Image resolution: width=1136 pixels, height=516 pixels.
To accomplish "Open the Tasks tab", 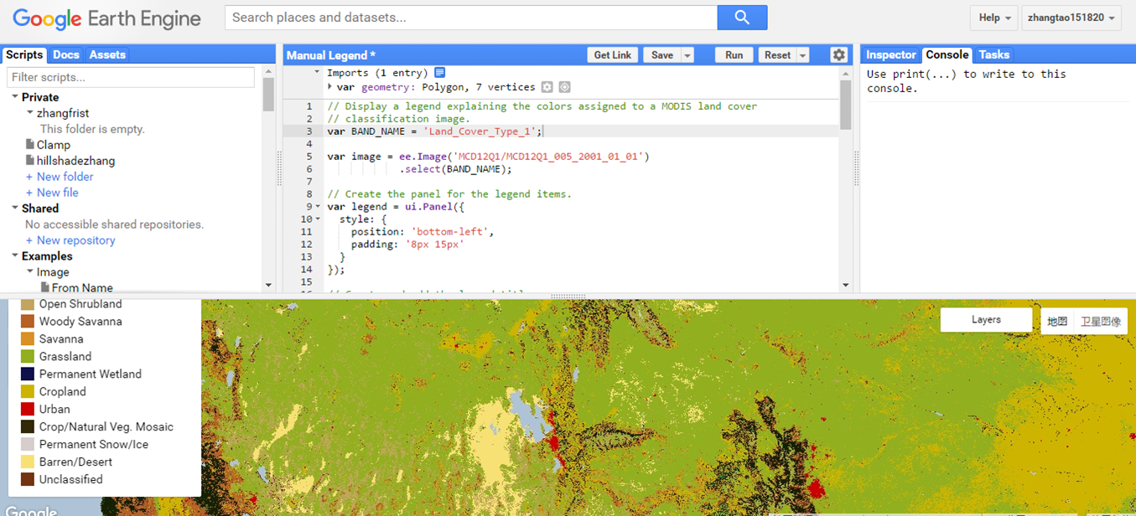I will [994, 54].
